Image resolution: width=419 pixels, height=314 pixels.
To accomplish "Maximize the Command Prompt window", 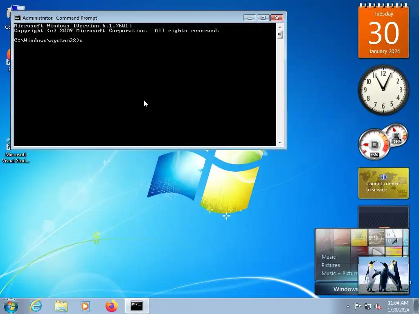I will click(263, 18).
